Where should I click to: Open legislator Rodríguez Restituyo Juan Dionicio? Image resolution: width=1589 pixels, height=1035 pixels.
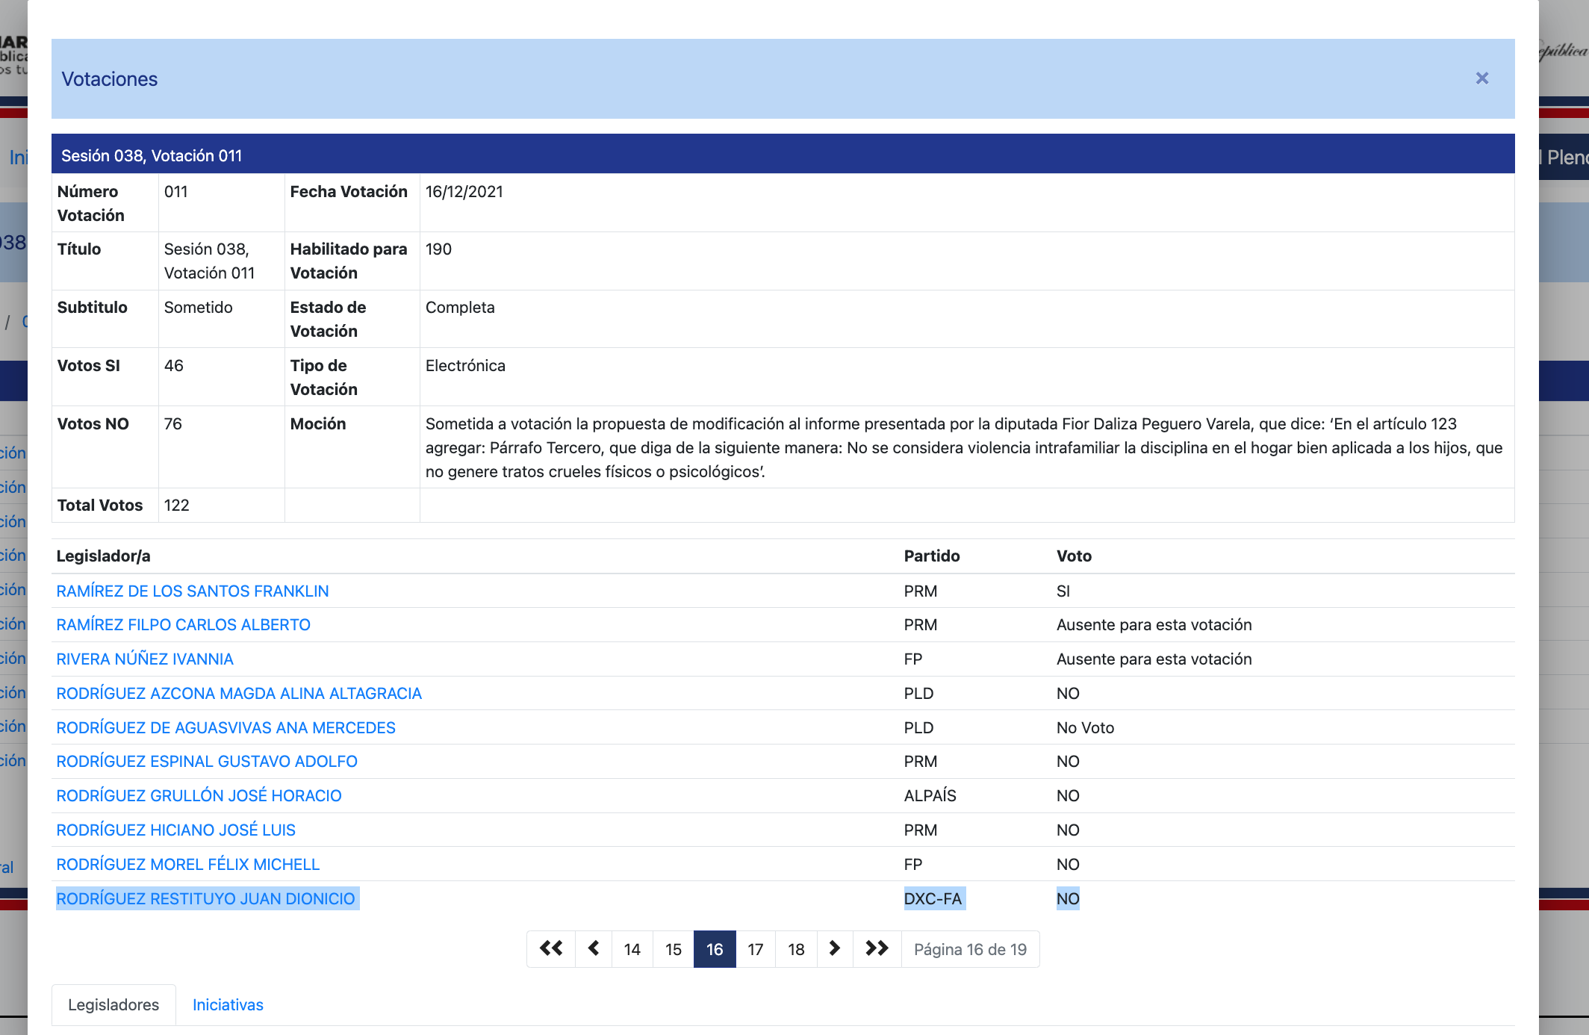click(x=206, y=899)
